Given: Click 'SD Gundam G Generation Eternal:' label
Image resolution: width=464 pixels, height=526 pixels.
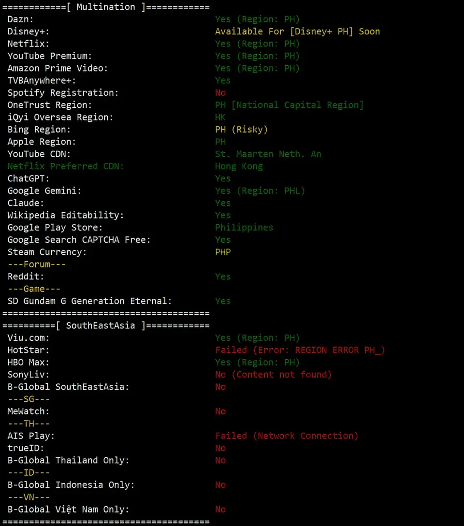Looking at the screenshot, I should click(89, 301).
